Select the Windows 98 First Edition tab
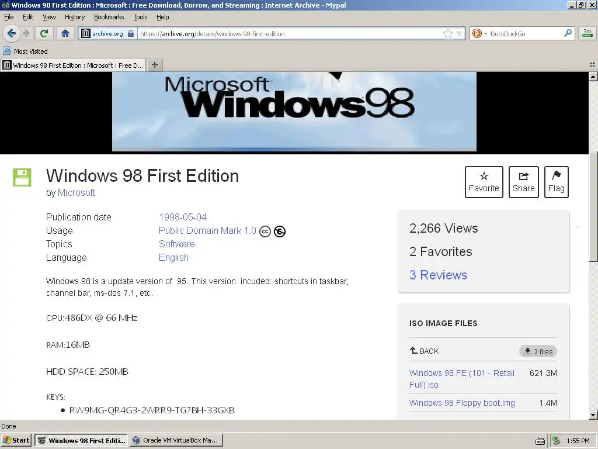598x449 pixels. point(73,65)
